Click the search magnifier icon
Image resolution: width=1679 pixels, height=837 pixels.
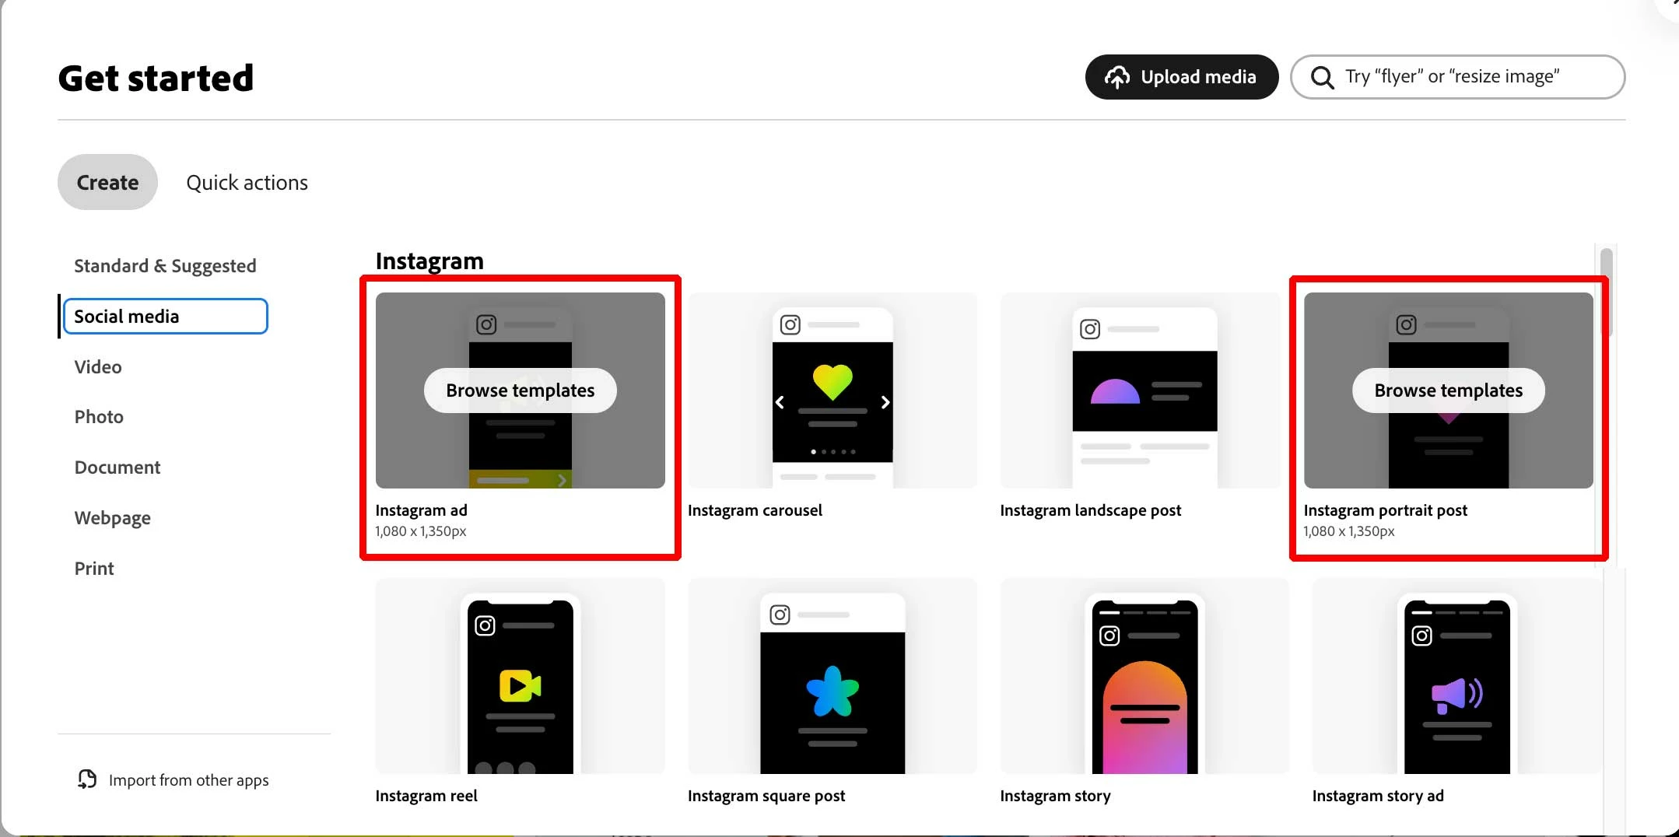point(1322,77)
